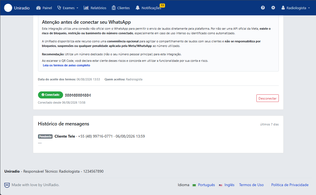Click the Uniradio brand name
The image size is (316, 195).
point(22,8)
